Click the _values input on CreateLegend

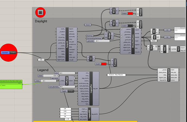point(164,70)
